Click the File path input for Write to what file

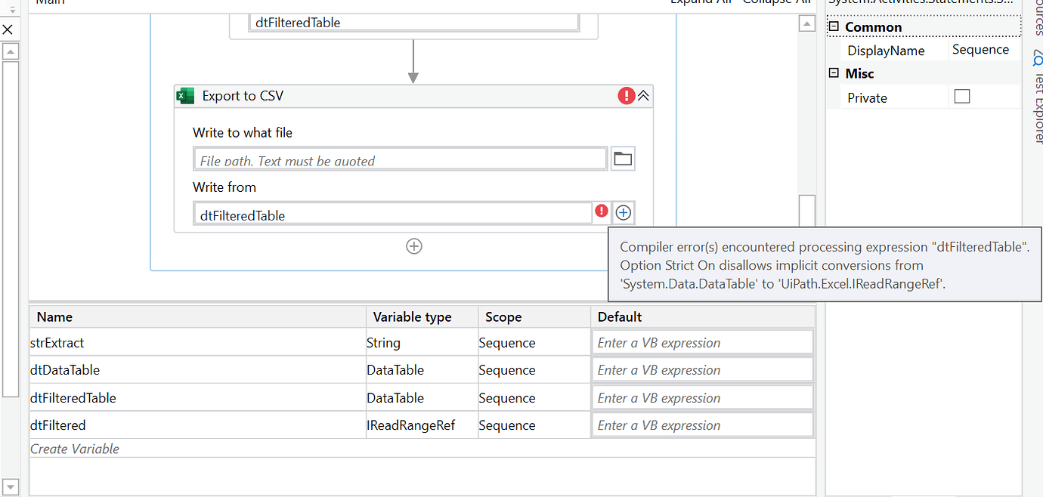[x=399, y=158]
